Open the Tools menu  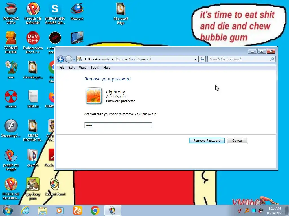tap(95, 67)
